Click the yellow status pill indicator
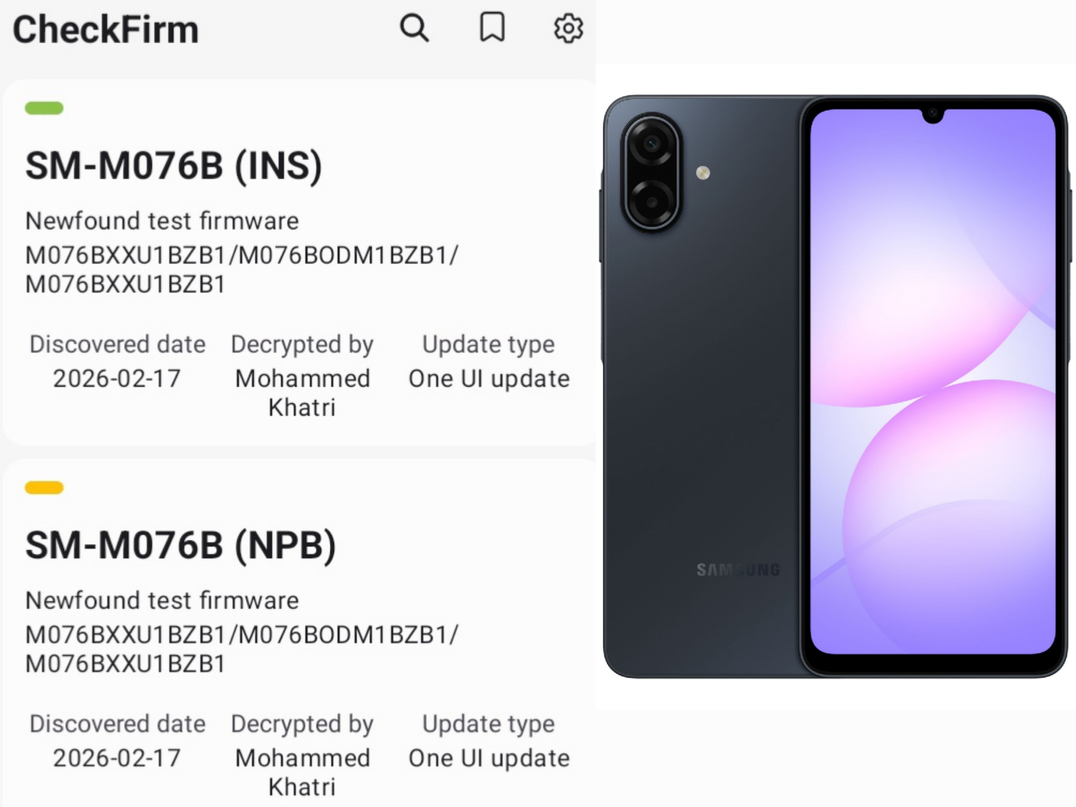Viewport: 1076px width, 807px height. [44, 488]
